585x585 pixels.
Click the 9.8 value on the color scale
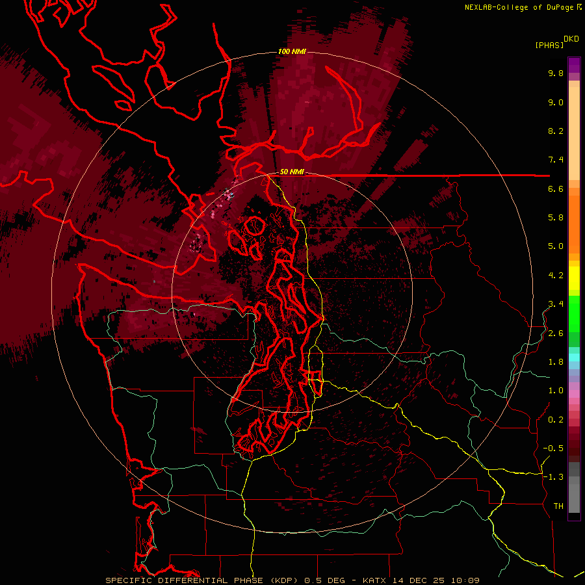[556, 73]
